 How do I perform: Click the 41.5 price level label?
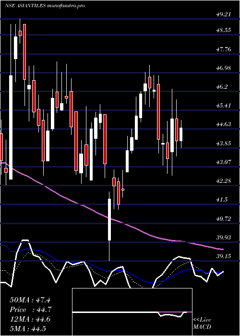point(222,200)
